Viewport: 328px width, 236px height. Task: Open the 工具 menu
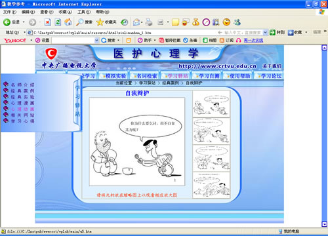pos(84,12)
